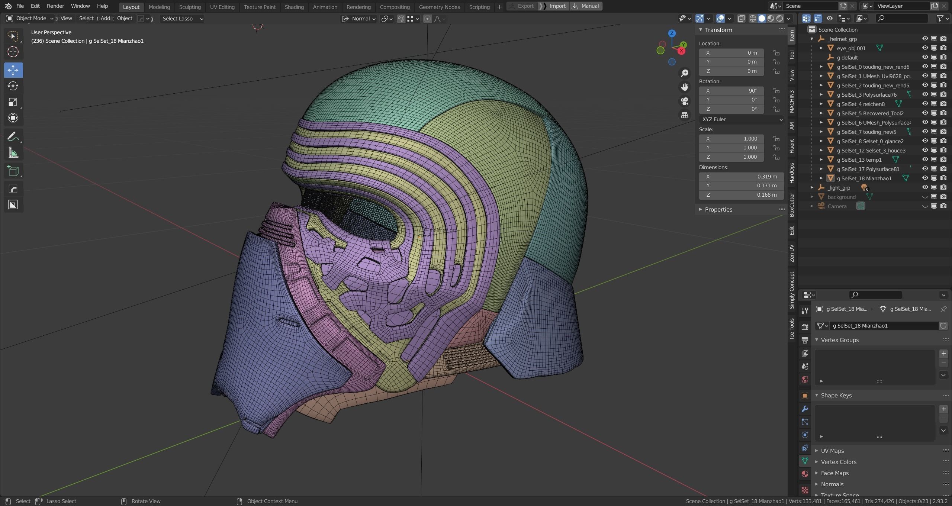Screen dimensions: 952x506
Task: Select the Add Cube tool
Action: click(13, 171)
